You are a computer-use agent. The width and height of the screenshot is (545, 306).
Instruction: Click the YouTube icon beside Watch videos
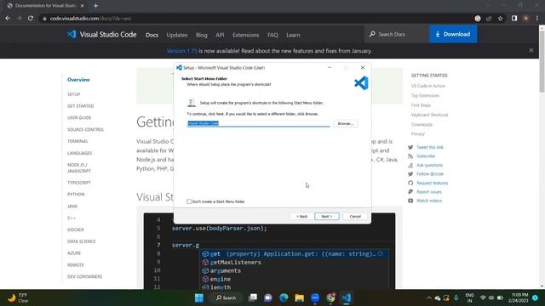410,201
